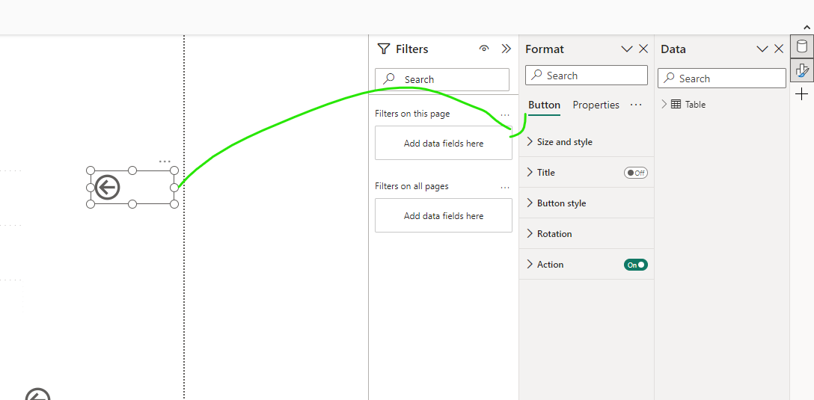
Task: Click the Format pane title text
Action: click(x=545, y=49)
